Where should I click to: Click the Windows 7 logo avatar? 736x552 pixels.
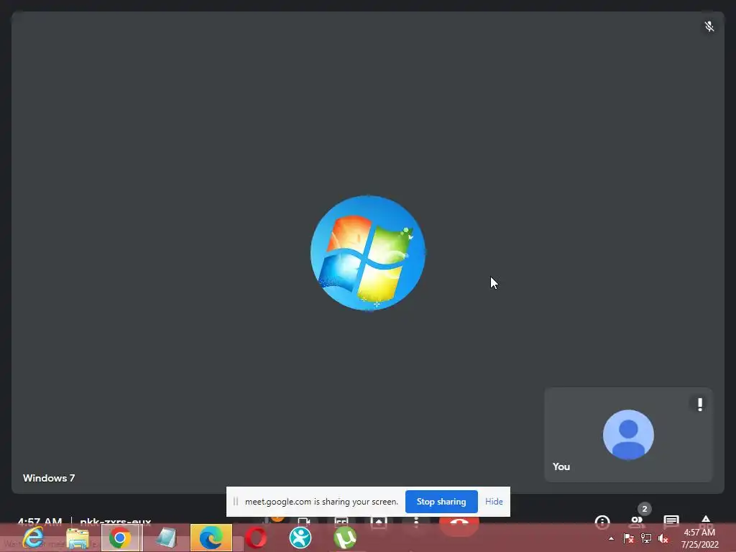368,253
